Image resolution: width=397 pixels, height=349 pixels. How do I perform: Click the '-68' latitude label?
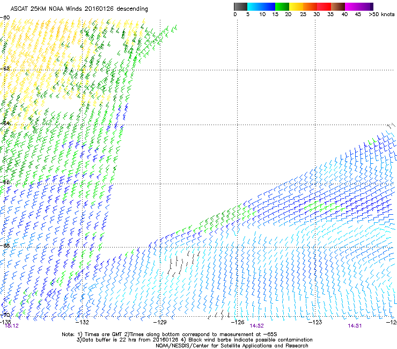(x=5, y=245)
